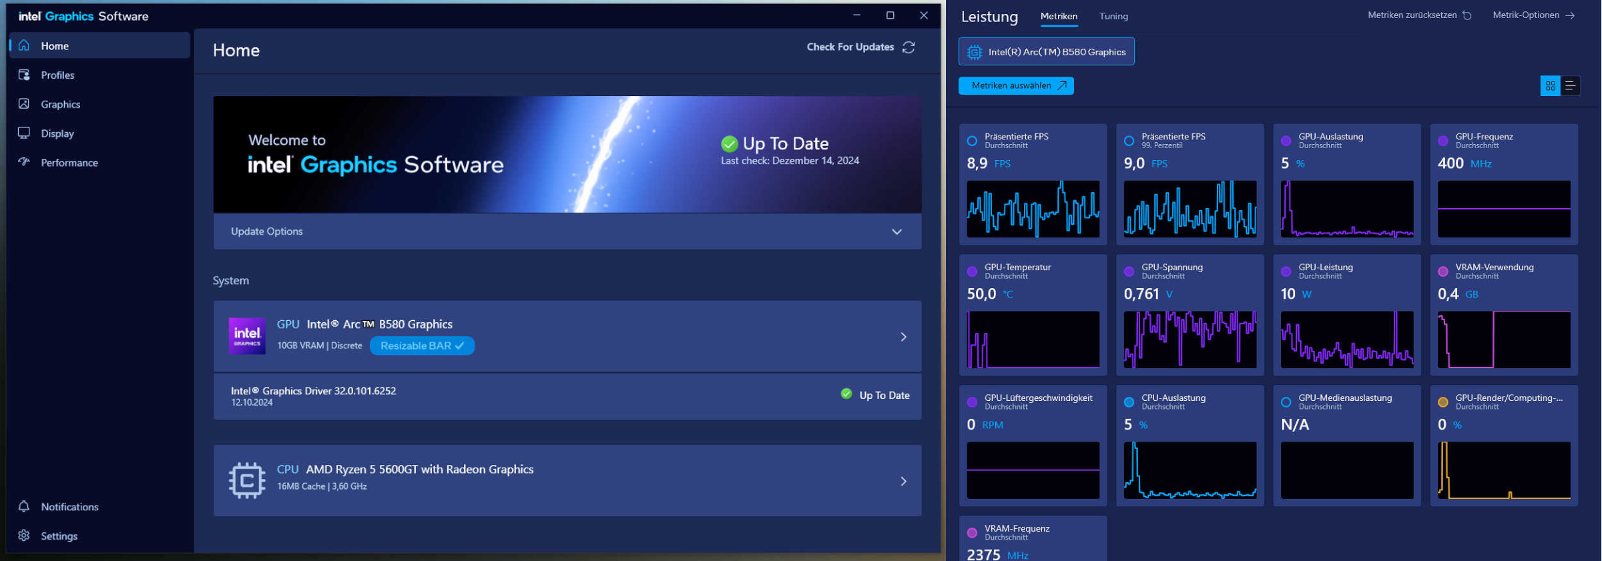Click Last check: Dezember 14, 2024 text
The image size is (1602, 561).
click(x=790, y=161)
